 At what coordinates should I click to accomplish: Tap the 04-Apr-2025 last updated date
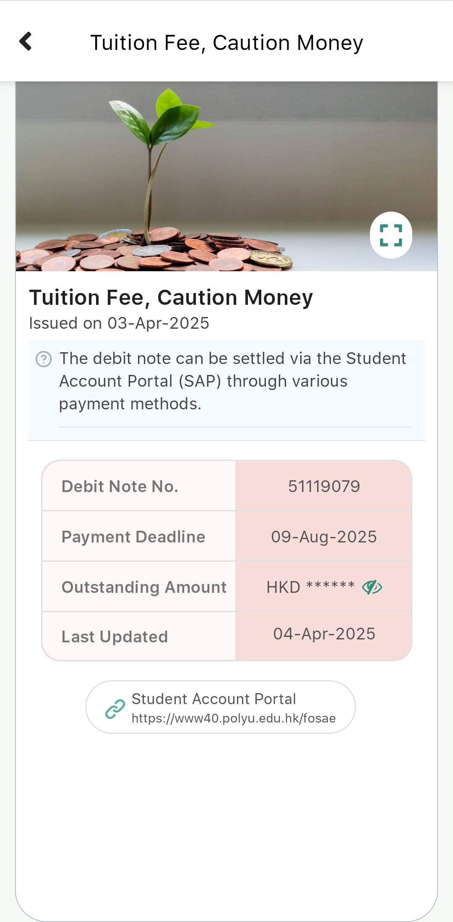(324, 634)
